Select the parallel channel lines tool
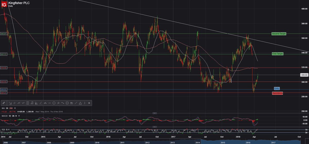The width and height of the screenshot is (309, 144). 14,103
